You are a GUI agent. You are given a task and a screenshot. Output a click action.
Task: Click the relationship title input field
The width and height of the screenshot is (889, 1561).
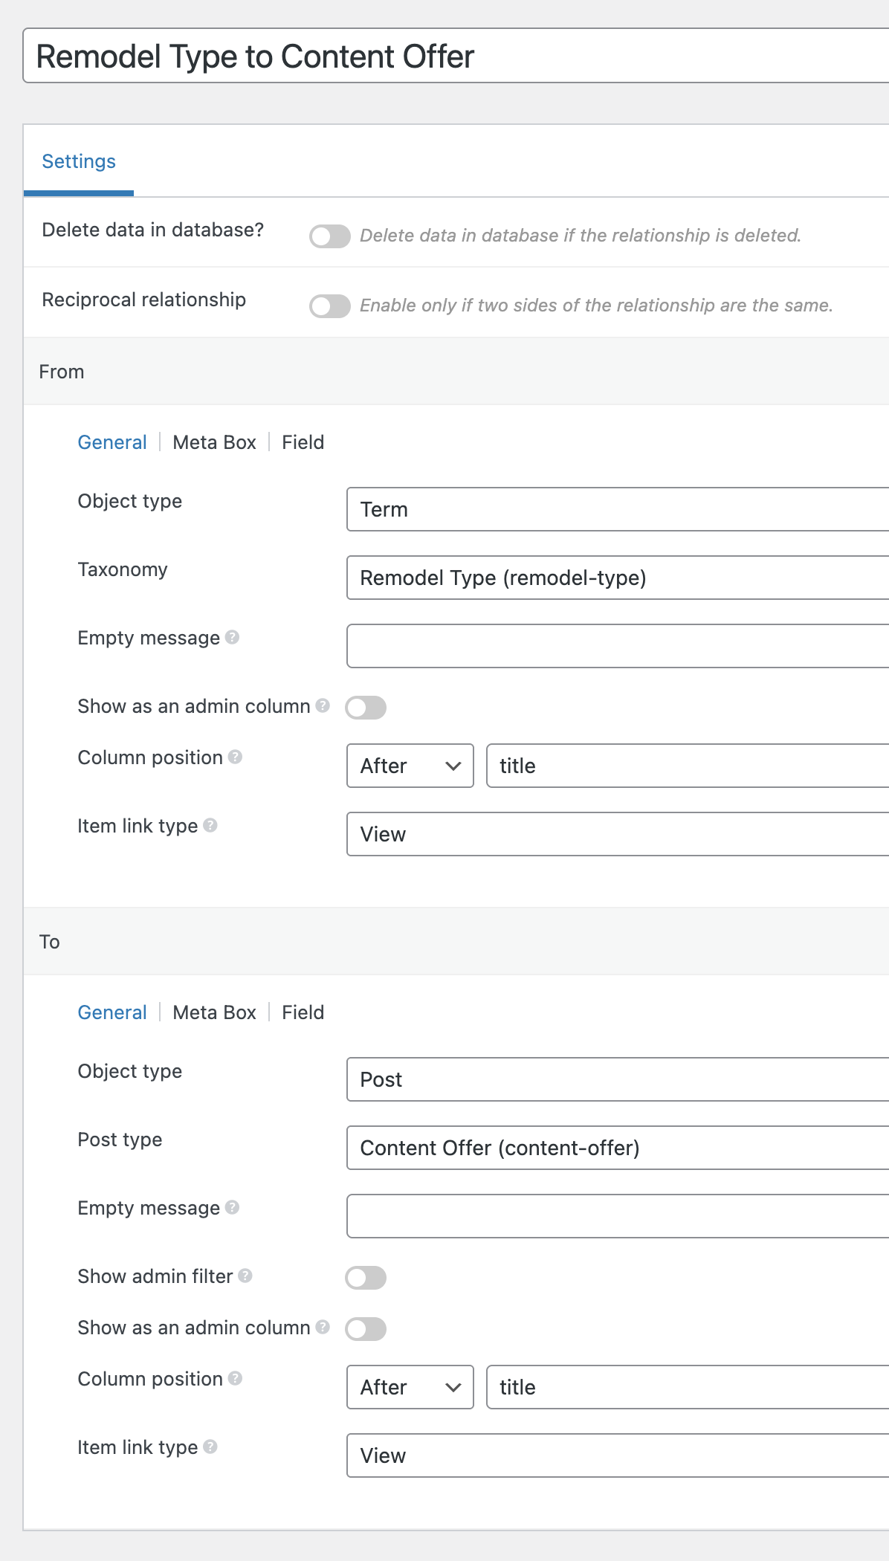click(x=453, y=56)
